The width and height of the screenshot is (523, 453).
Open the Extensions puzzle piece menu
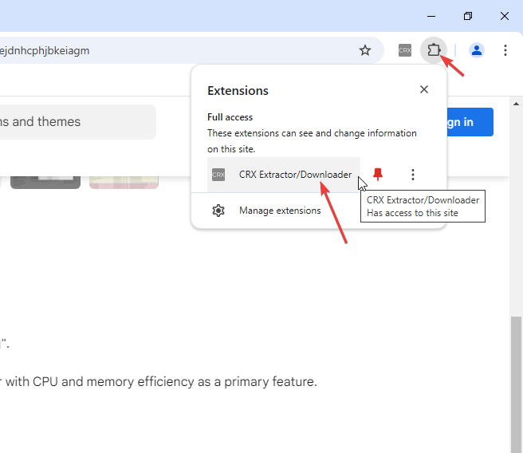(434, 50)
